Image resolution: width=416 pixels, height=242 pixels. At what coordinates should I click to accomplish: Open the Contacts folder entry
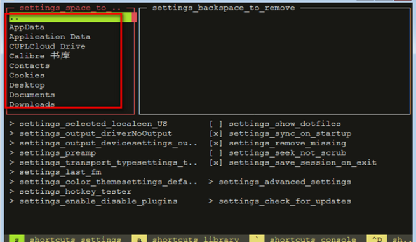point(29,66)
